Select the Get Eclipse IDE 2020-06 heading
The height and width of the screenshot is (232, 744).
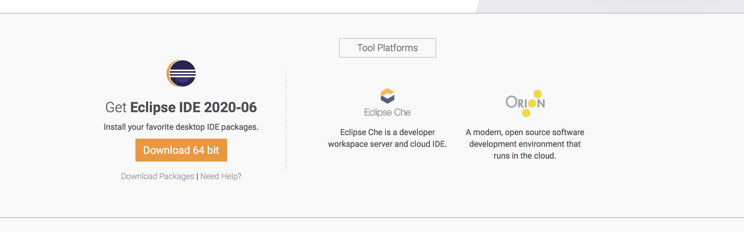[181, 107]
